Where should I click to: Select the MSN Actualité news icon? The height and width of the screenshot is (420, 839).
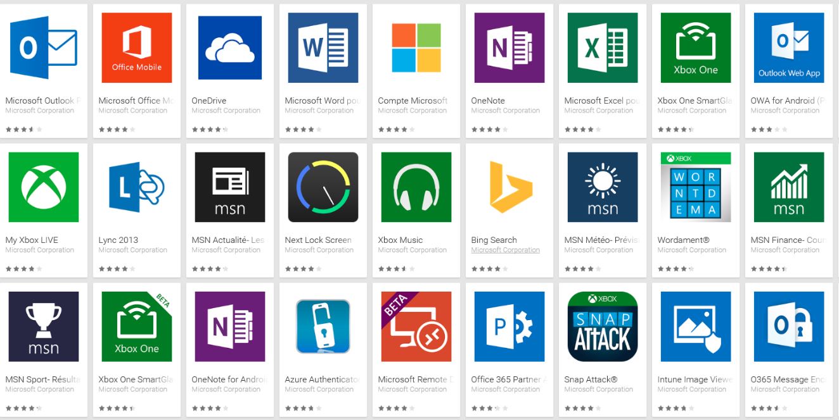[x=230, y=187]
